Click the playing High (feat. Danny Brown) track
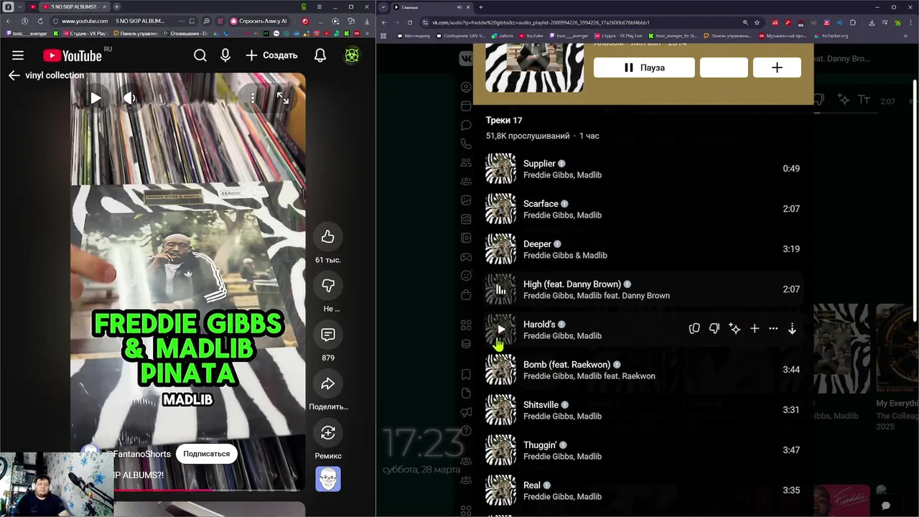 point(643,289)
